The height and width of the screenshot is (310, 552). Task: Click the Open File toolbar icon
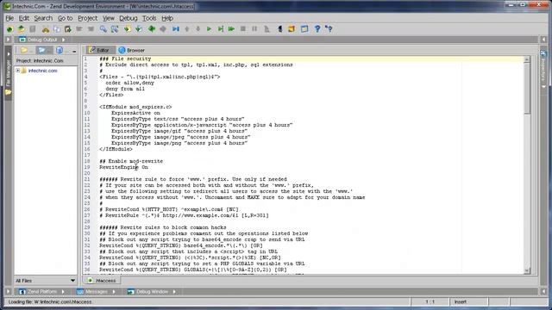[21, 29]
